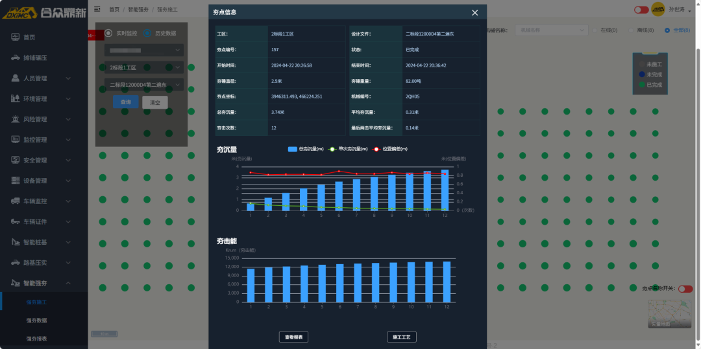
Task: Click the 施工工艺 button
Action: [x=401, y=337]
